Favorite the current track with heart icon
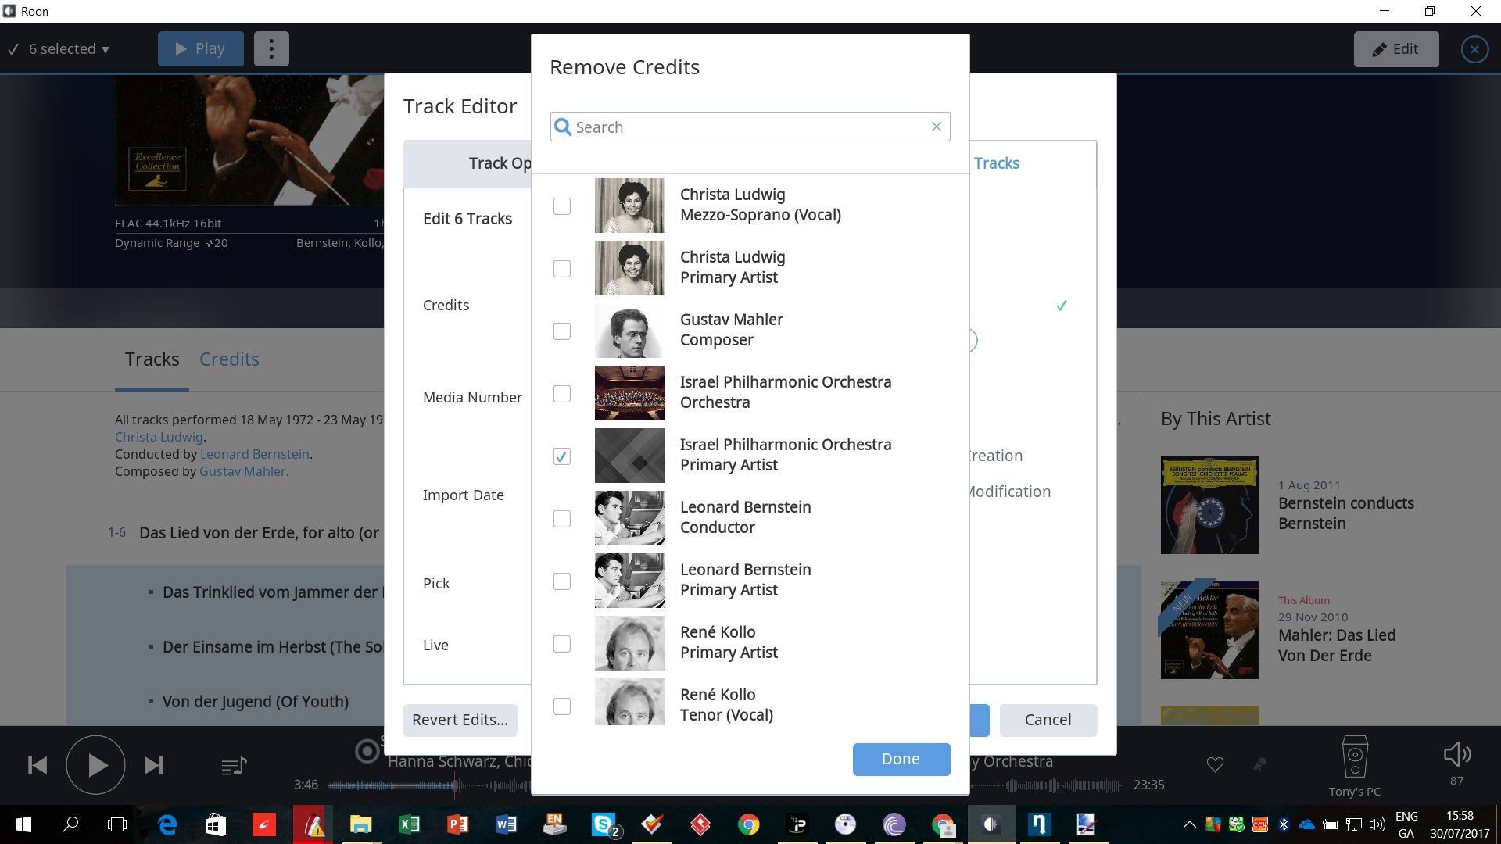This screenshot has height=844, width=1501. pos(1215,764)
